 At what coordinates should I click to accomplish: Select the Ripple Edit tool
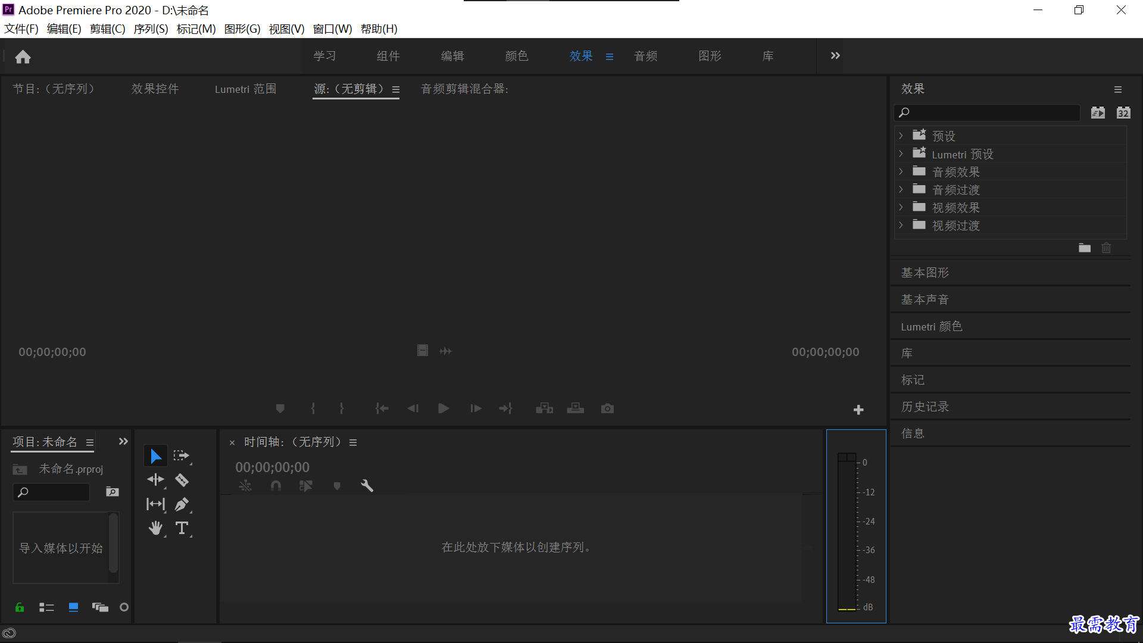point(155,480)
